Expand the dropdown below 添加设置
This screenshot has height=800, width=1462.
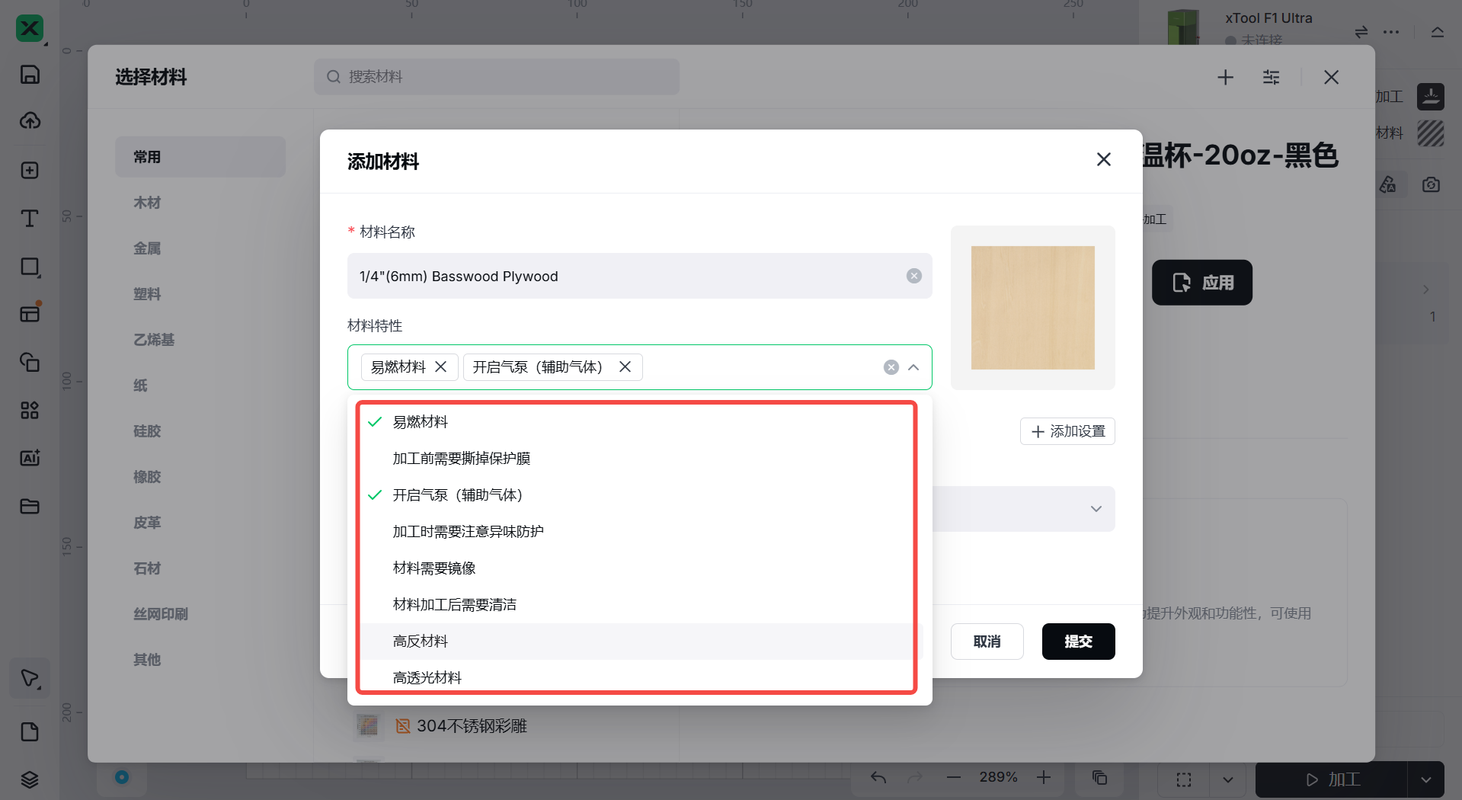pyautogui.click(x=1096, y=509)
